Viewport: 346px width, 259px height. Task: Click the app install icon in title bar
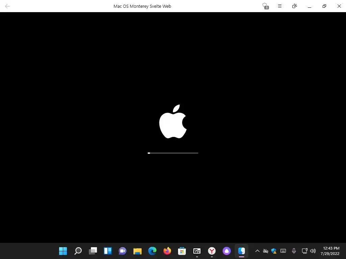294,6
